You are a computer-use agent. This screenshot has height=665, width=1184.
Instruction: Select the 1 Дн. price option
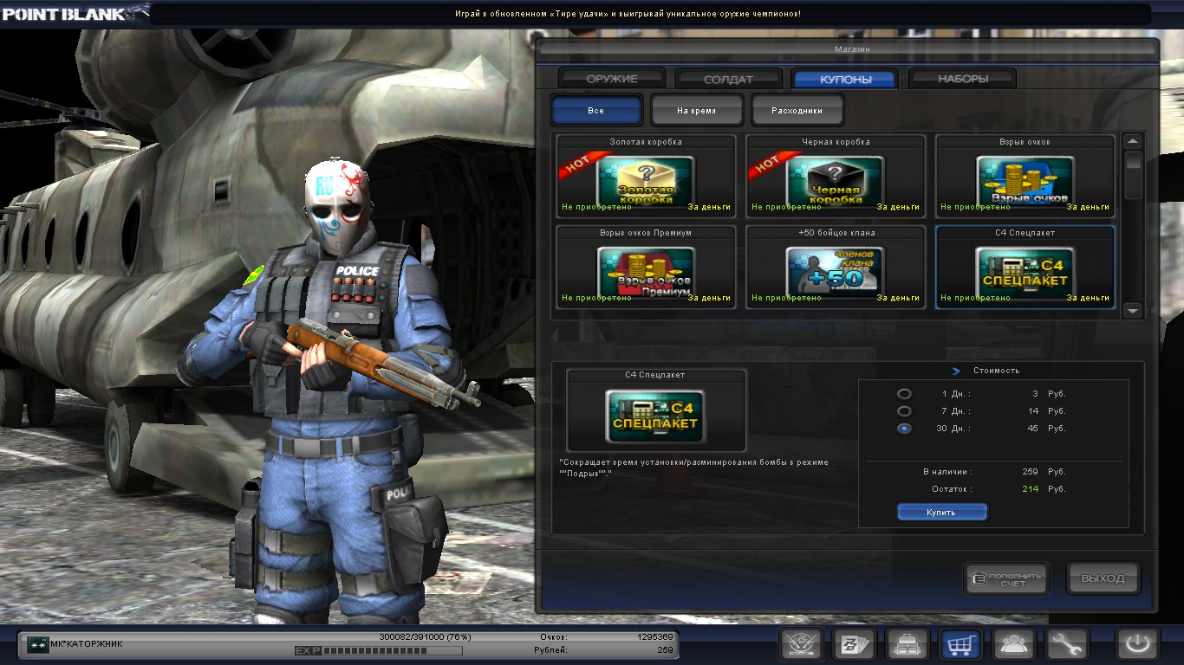[x=904, y=394]
